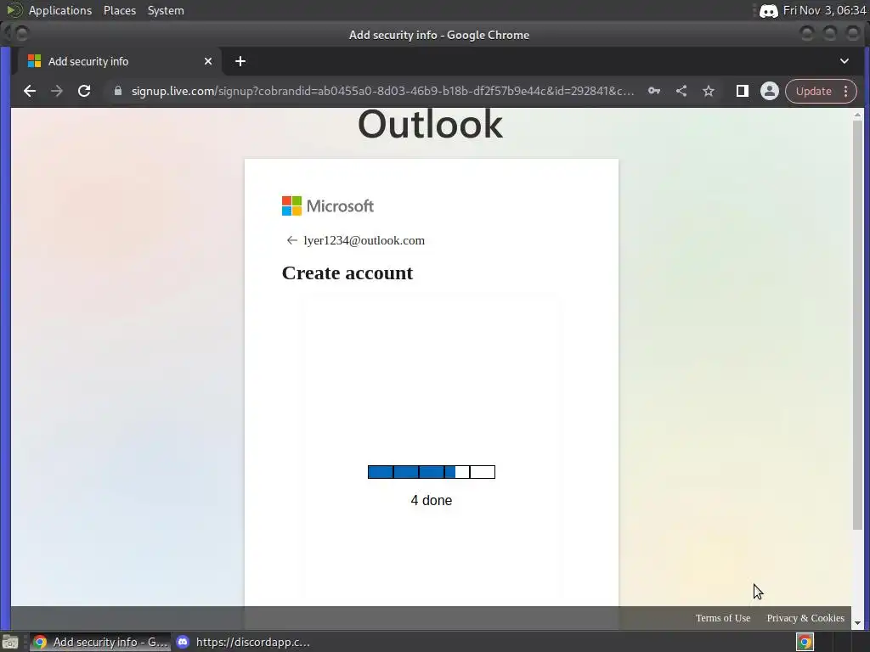Click the Microsoft logo
870x652 pixels.
tap(328, 205)
